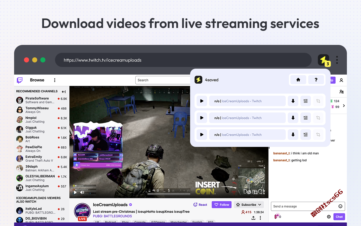Play the middle IceCreamUploads entry in popup
The height and width of the screenshot is (226, 361).
(202, 118)
